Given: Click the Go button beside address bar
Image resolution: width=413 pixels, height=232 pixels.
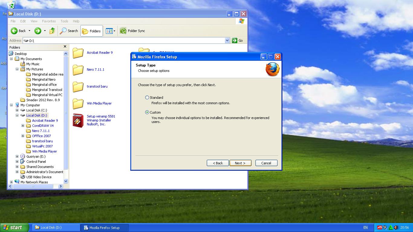Looking at the screenshot, I should click(x=237, y=40).
